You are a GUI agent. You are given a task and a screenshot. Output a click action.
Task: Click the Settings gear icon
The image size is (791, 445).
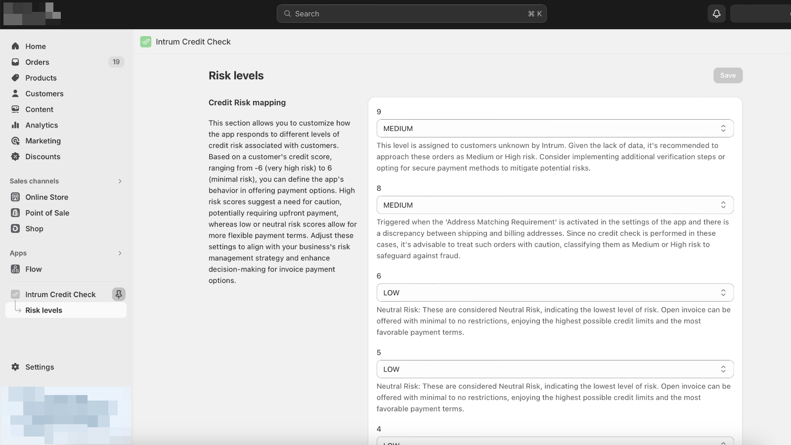tap(15, 367)
